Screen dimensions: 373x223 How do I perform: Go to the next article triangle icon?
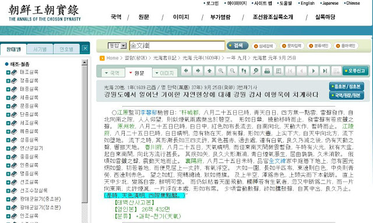point(314,71)
